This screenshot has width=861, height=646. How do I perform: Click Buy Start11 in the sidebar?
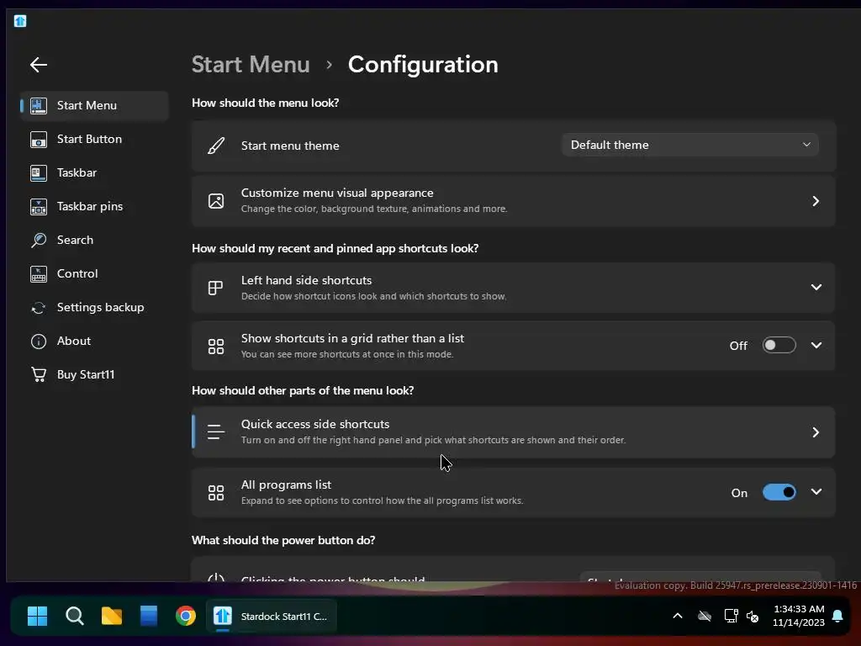coord(94,374)
